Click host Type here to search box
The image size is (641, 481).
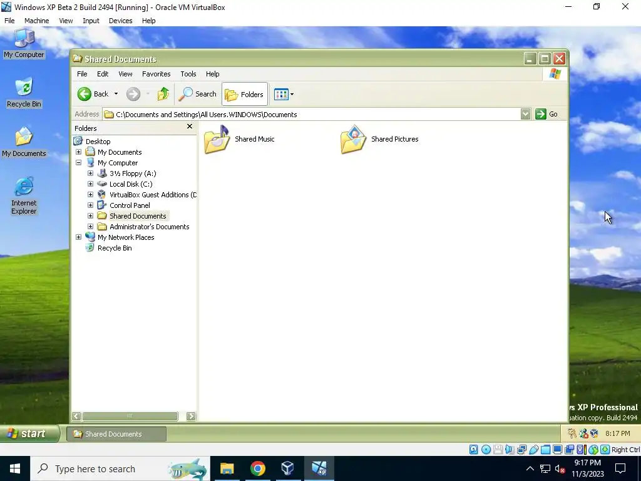click(x=120, y=468)
